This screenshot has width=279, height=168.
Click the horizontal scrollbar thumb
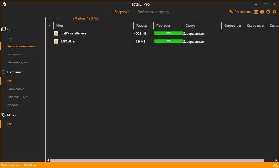click(x=157, y=160)
